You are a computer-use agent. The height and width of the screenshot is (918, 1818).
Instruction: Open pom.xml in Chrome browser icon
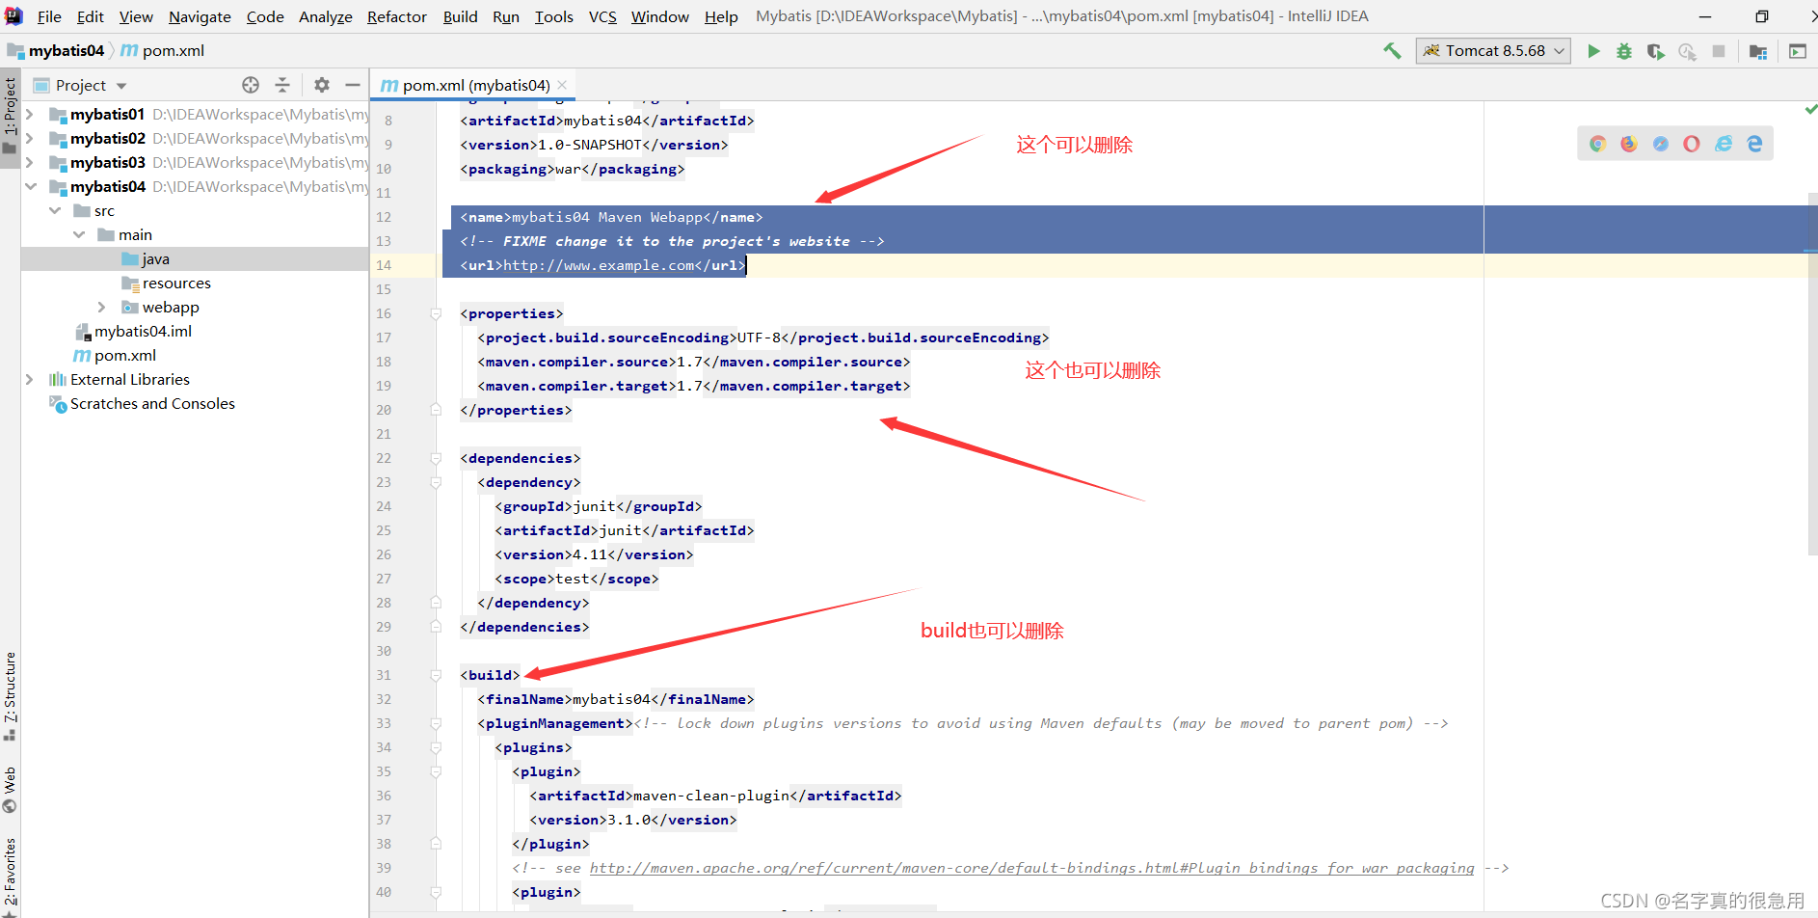1598,144
